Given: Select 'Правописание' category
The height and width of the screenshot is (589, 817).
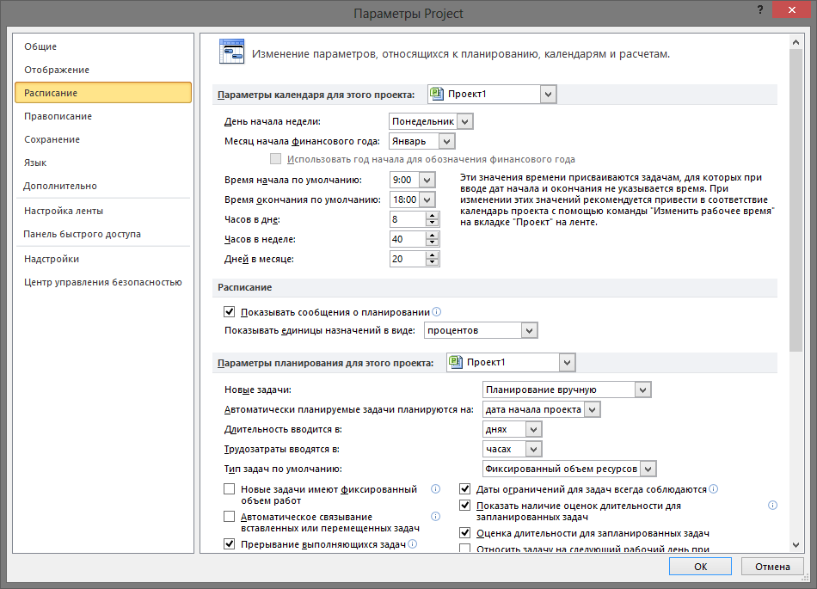Looking at the screenshot, I should [103, 116].
